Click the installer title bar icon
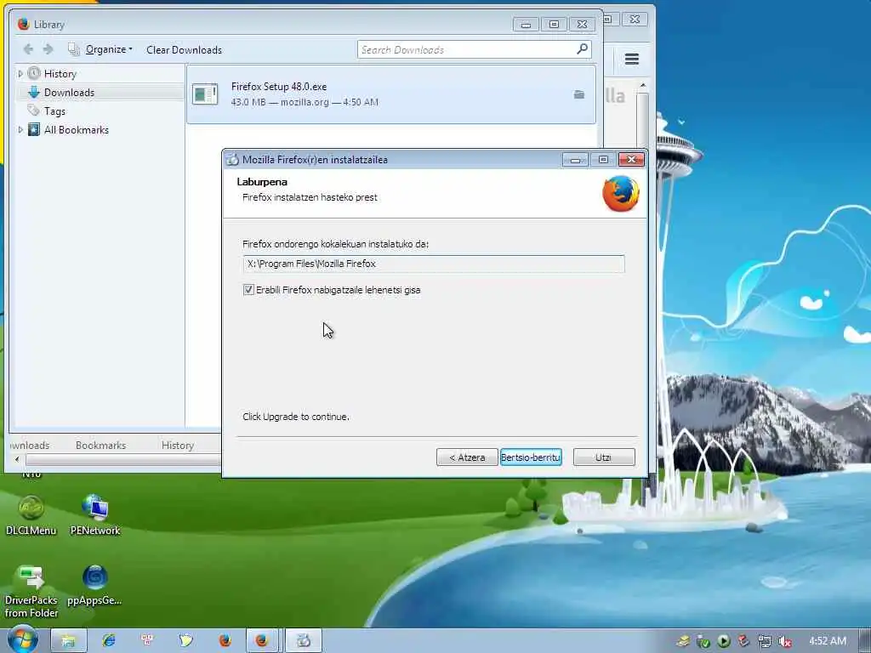871x653 pixels. pyautogui.click(x=232, y=160)
